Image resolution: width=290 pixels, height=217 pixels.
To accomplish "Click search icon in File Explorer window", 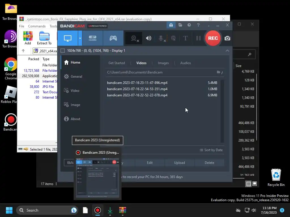I will (250, 55).
